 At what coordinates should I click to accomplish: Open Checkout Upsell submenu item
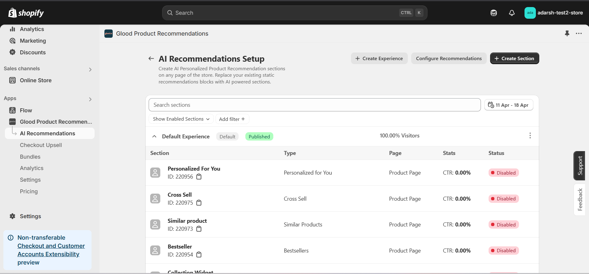coord(41,145)
